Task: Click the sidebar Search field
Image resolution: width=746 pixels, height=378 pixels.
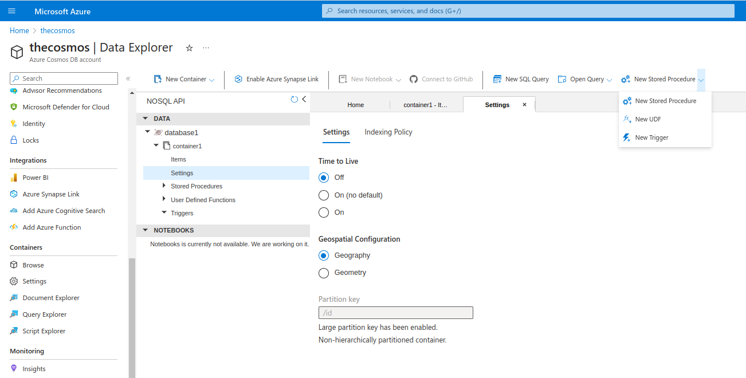Action: pyautogui.click(x=64, y=78)
